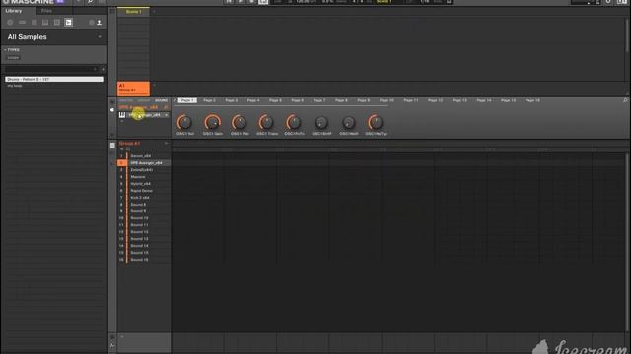Click the OSC1 Vol knob
This screenshot has width=631, height=354.
pos(184,122)
